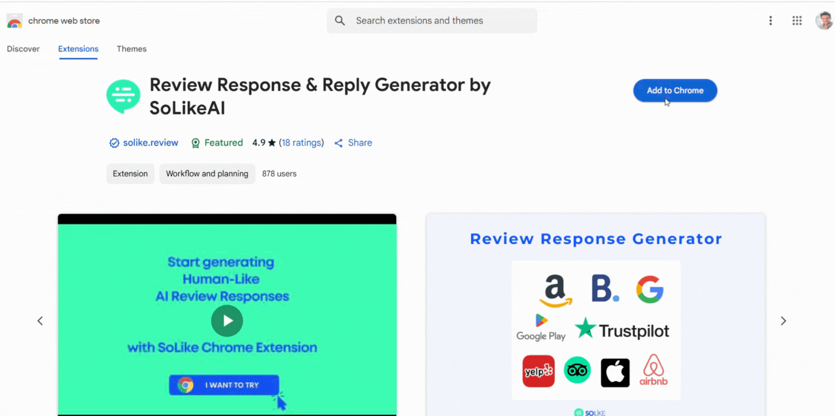The image size is (835, 416).
Task: Click the 4.9 star rating
Action: 264,143
